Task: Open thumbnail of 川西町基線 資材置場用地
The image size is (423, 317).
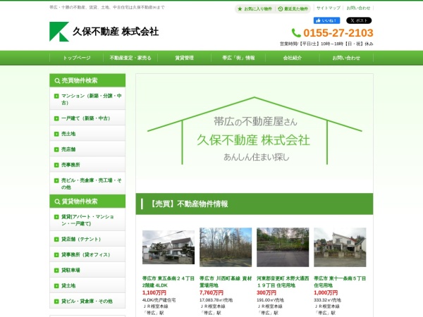Action: [226, 247]
